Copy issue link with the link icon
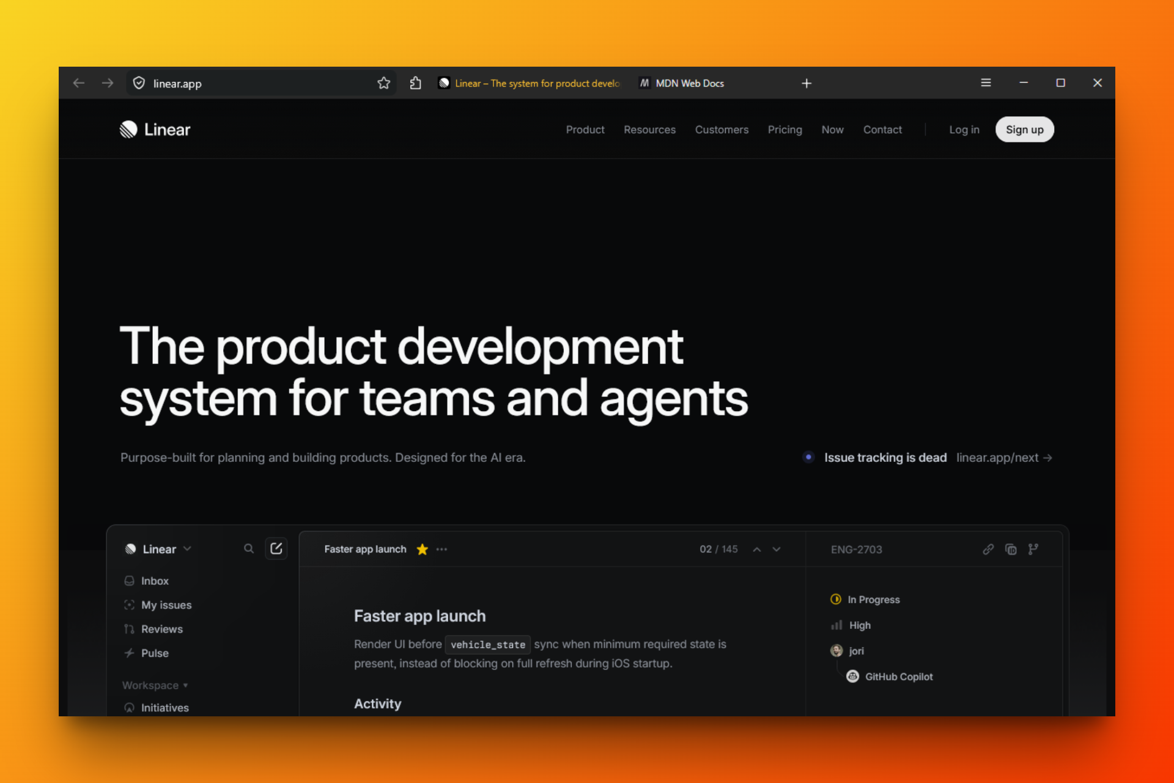 coord(988,549)
